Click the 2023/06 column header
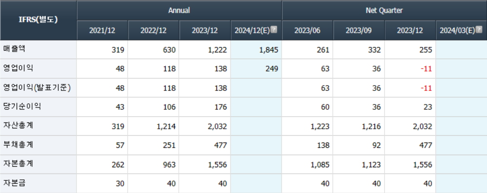 coord(307,31)
